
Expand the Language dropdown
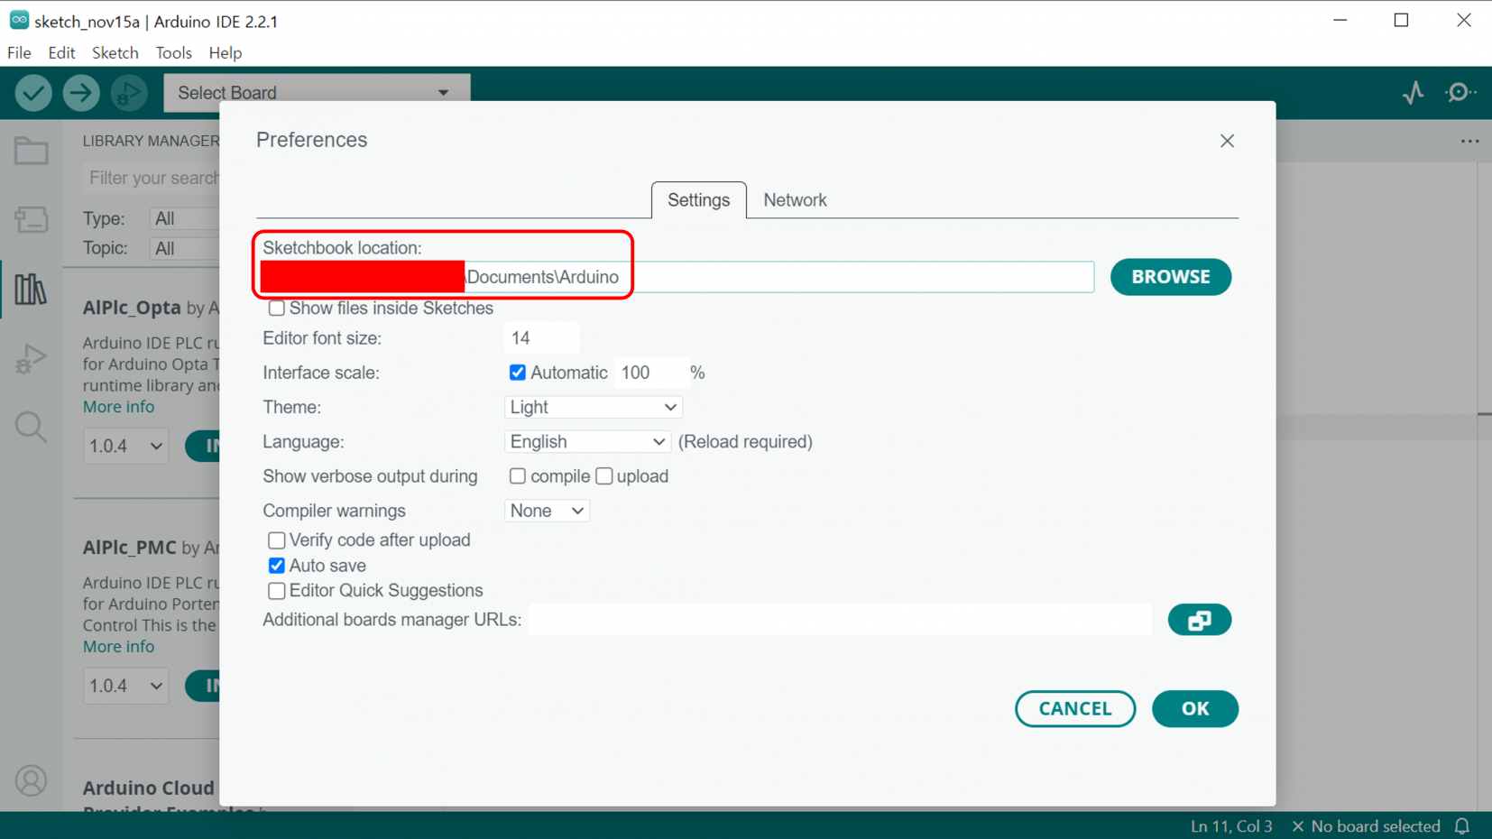[586, 442]
